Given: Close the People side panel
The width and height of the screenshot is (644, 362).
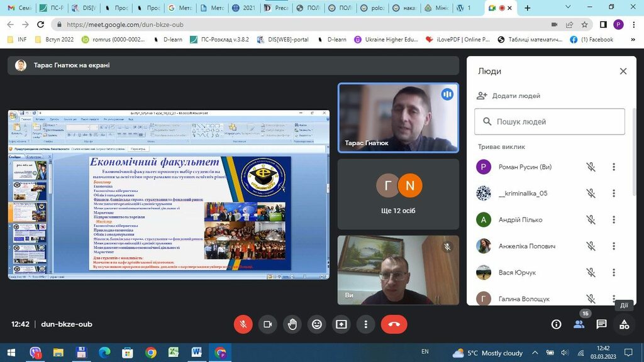Looking at the screenshot, I should (623, 71).
